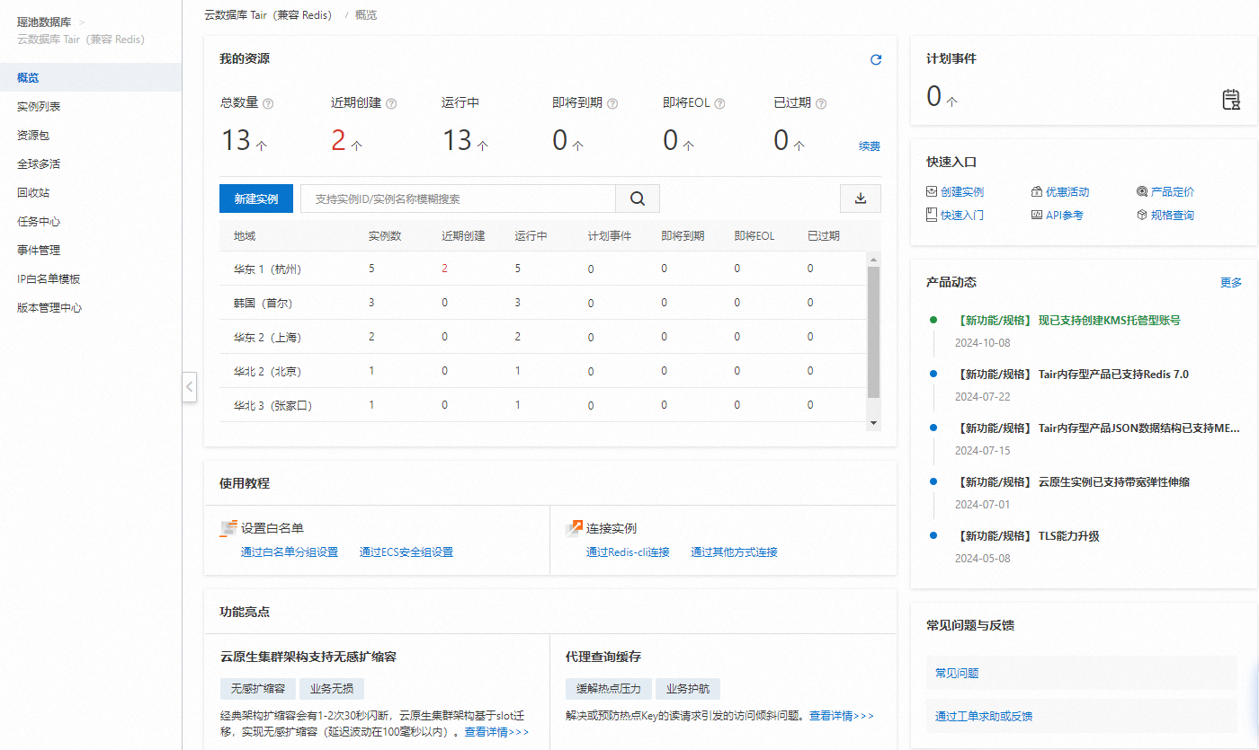Click 云数据库 Tair breadcrumb at top
The image size is (1259, 750).
coord(268,15)
